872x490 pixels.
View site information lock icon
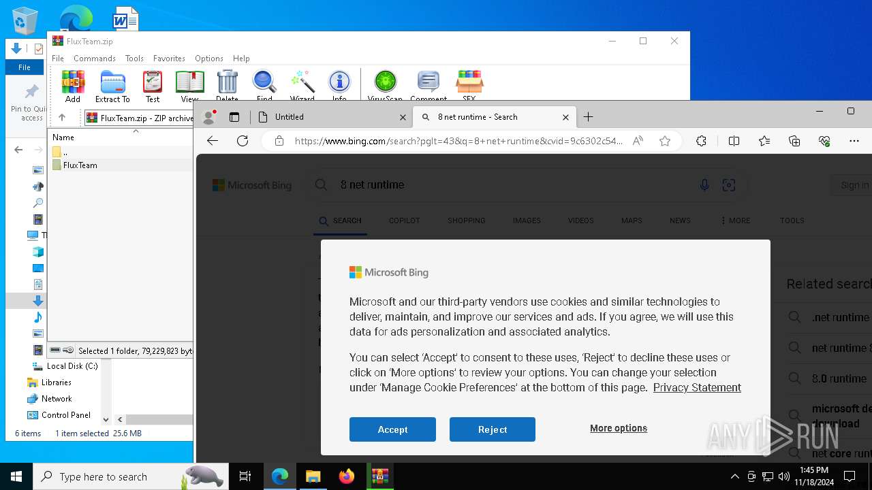pyautogui.click(x=279, y=141)
